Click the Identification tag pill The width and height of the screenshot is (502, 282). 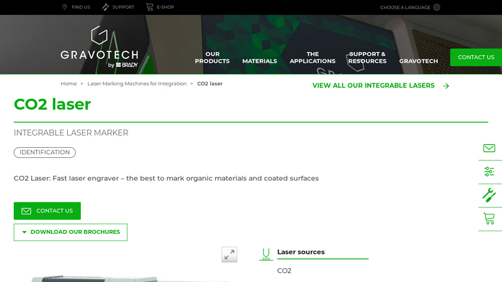pos(45,152)
